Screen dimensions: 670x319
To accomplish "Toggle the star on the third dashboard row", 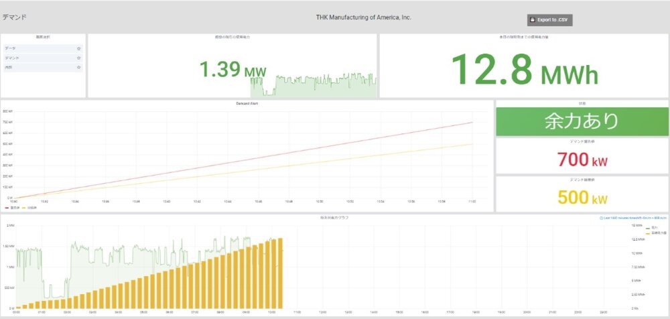I will point(78,68).
